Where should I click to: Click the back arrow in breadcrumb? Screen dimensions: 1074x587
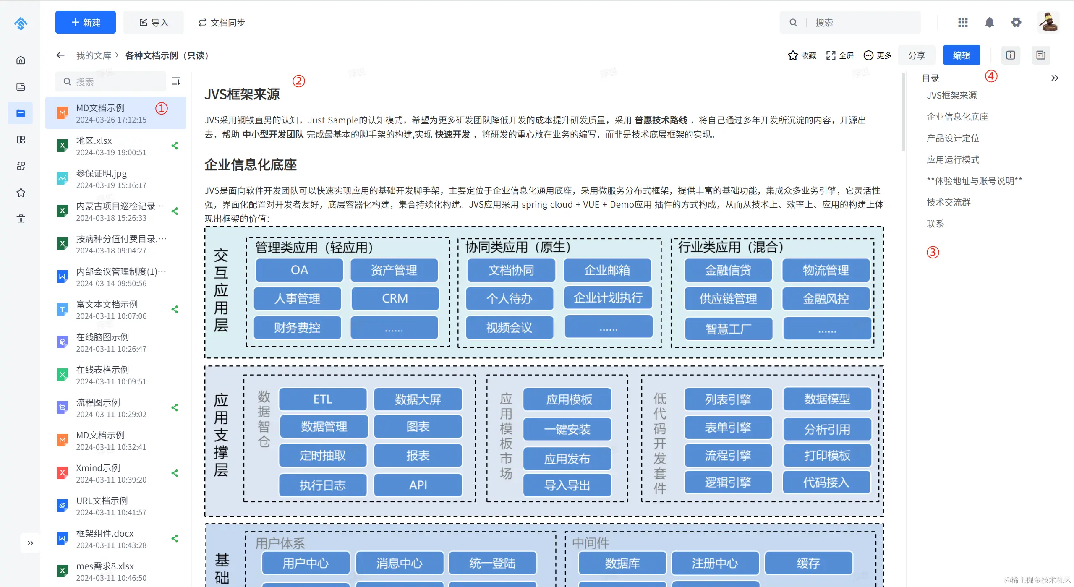[x=60, y=55]
